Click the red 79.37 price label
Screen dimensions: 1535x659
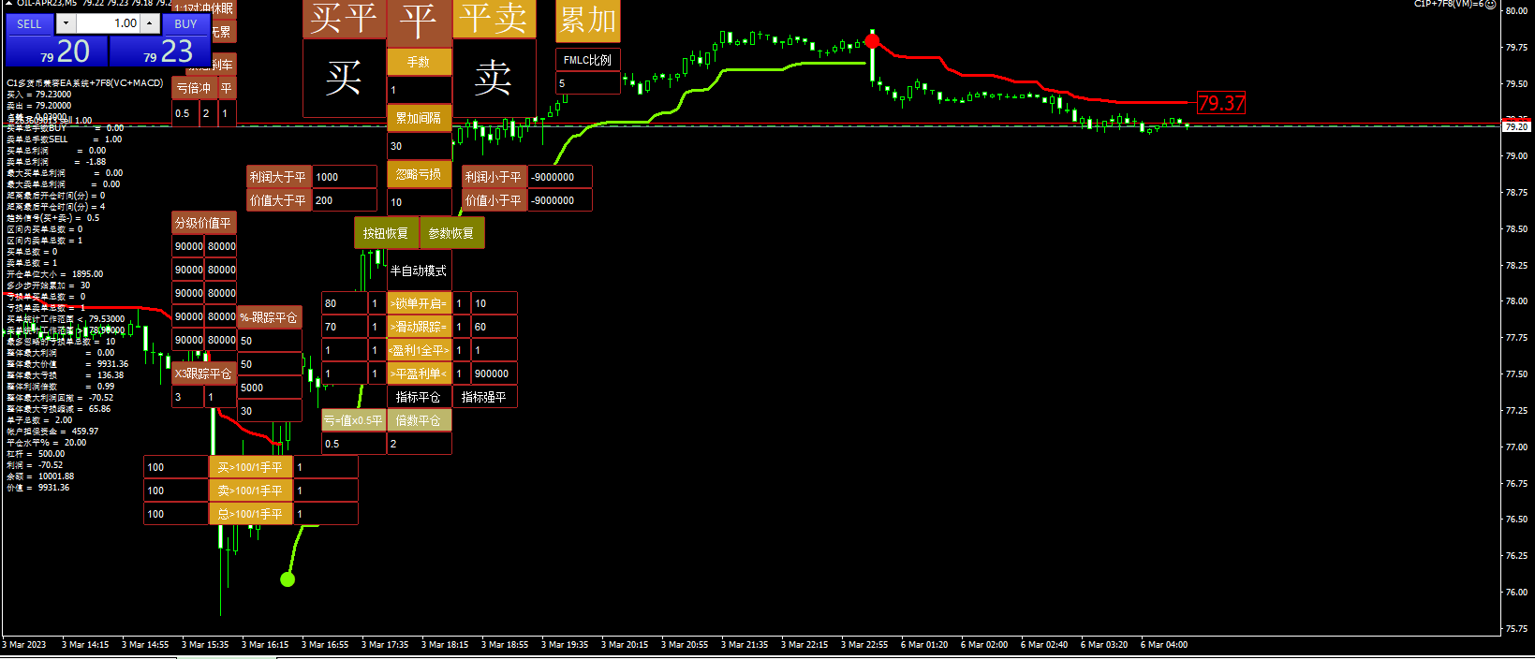pyautogui.click(x=1221, y=103)
